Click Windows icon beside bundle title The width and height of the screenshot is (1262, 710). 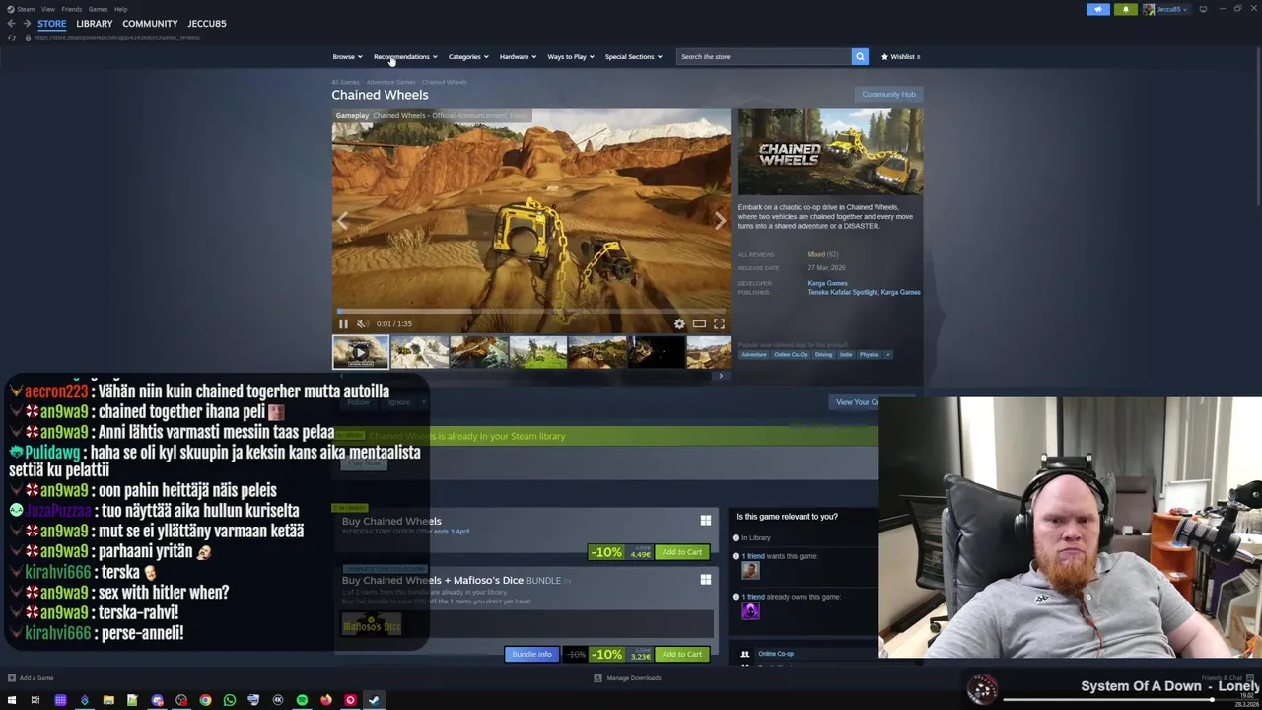pos(705,580)
